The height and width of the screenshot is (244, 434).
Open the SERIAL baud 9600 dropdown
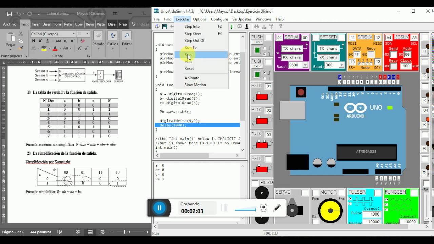click(305, 65)
